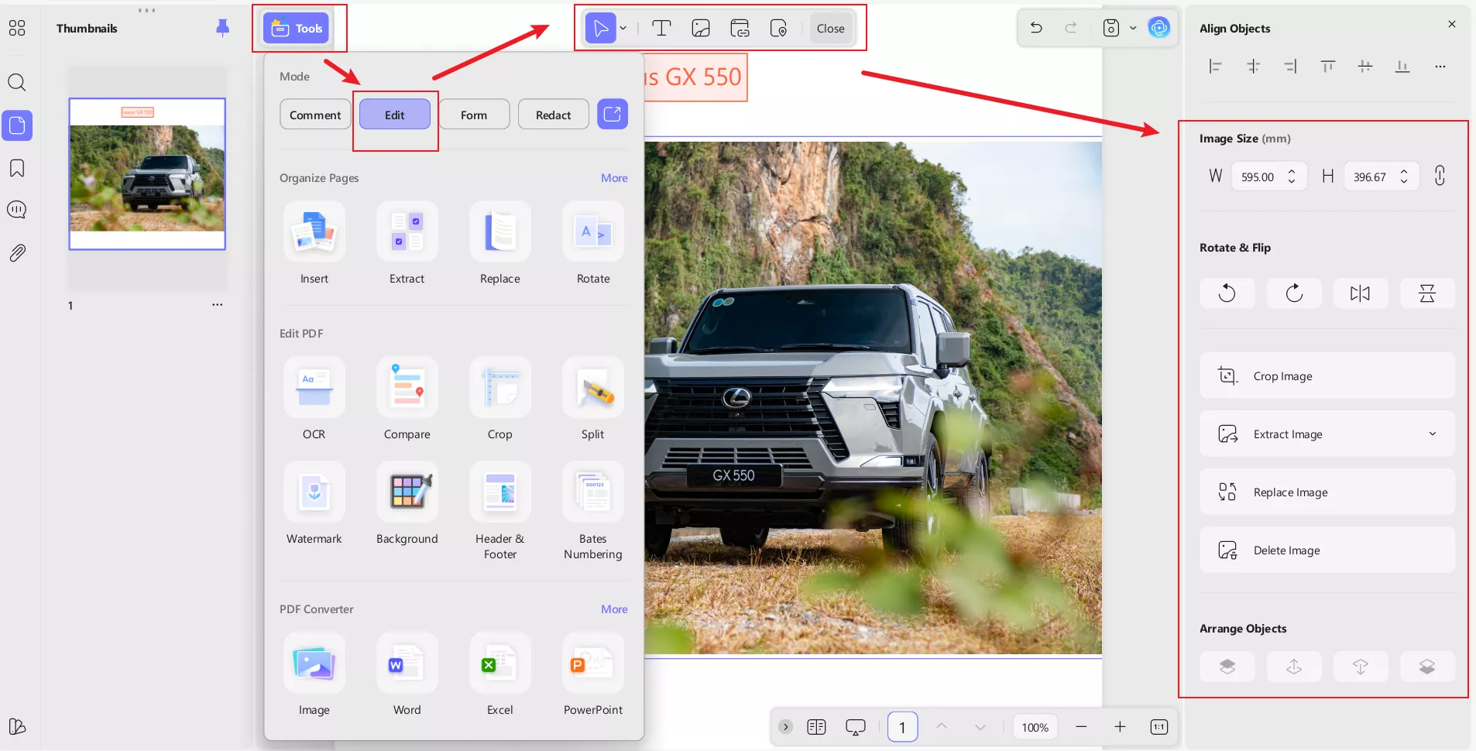Select the Add Image tool in the toolbar
Screen dimensions: 1476x751
(x=700, y=28)
